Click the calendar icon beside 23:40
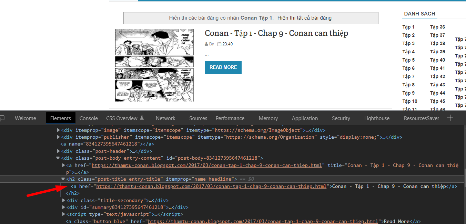 219,44
